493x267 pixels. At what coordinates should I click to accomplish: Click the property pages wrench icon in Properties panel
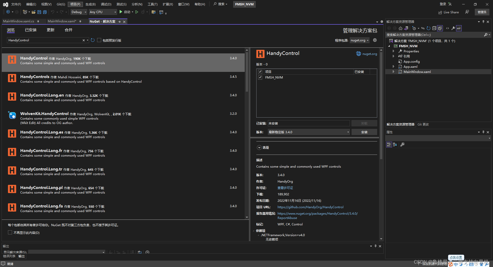(x=402, y=145)
